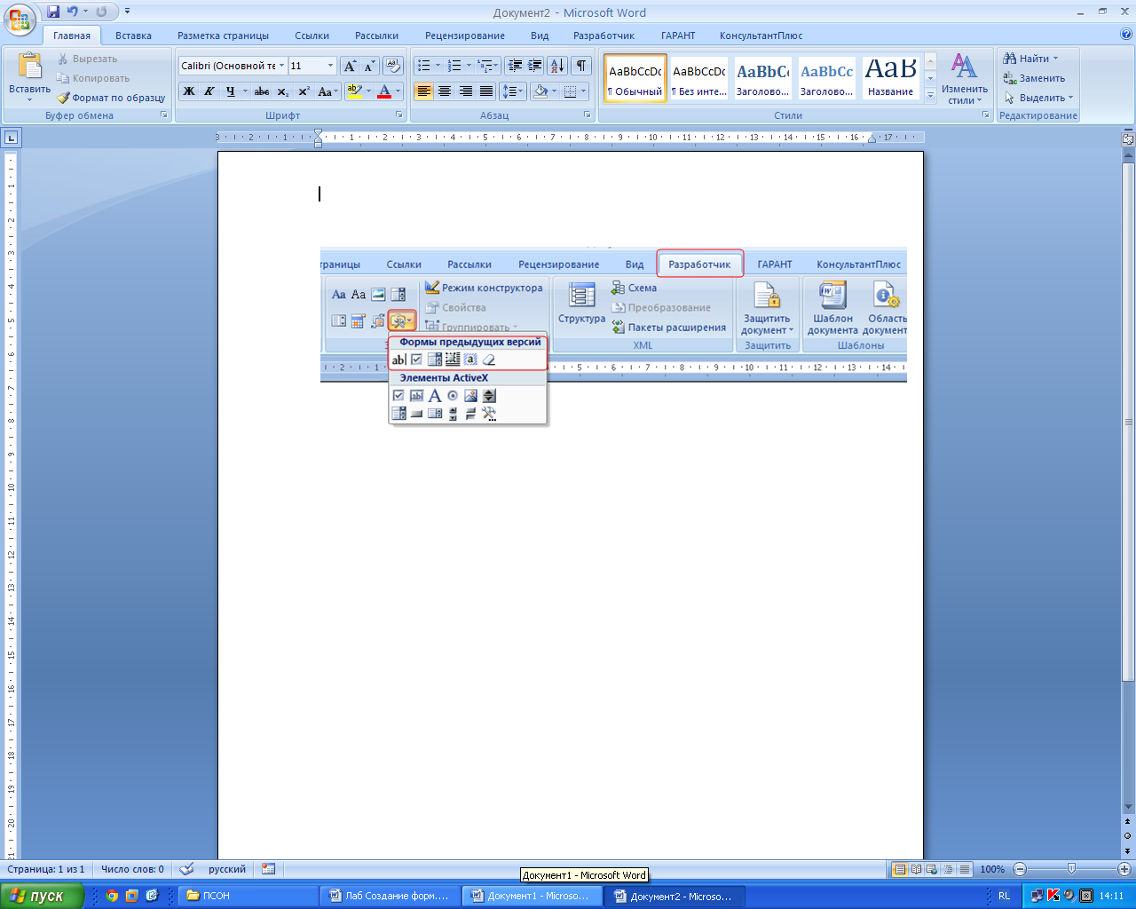
Task: Expand the styles gallery More arrow
Action: point(930,96)
